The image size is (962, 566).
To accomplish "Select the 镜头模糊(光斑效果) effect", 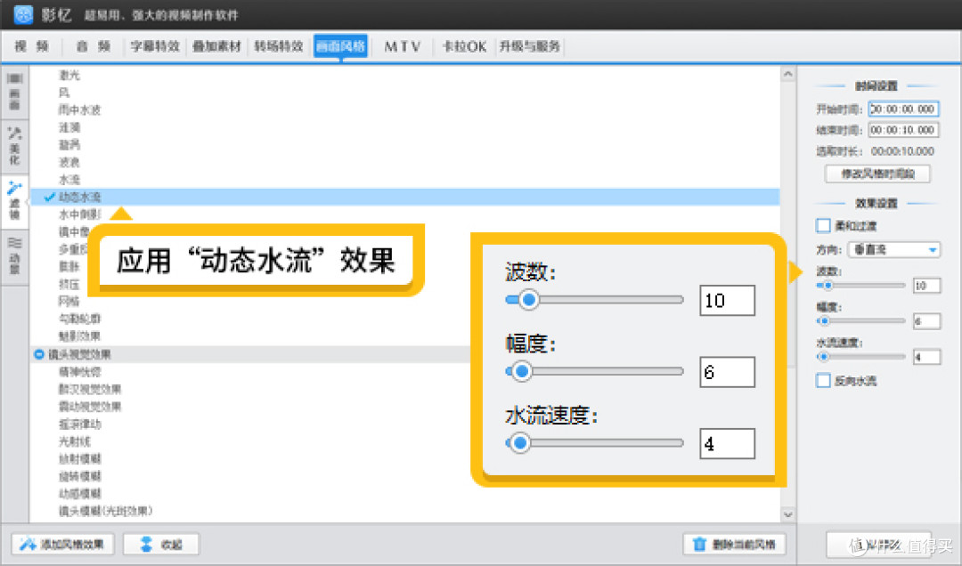I will pyautogui.click(x=105, y=511).
